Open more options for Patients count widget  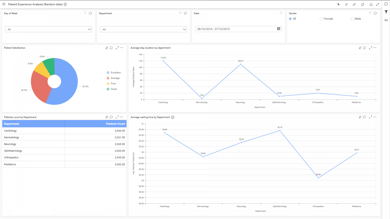121,117
